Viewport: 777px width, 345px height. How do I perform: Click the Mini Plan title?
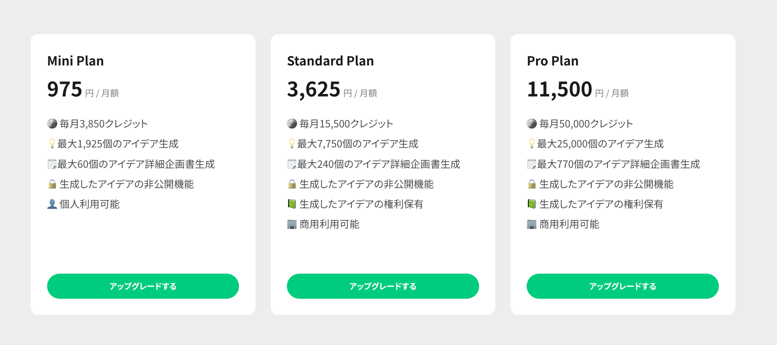tap(76, 61)
